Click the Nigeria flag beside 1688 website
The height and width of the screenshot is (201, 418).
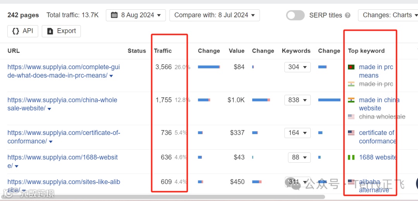tap(351, 157)
